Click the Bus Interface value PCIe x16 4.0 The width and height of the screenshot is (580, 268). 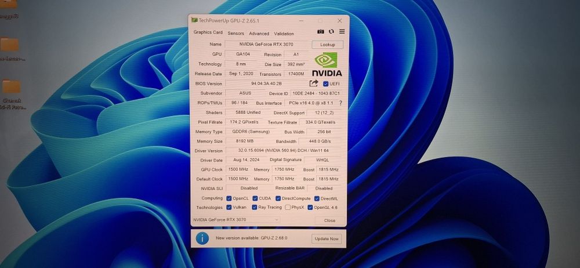(311, 103)
